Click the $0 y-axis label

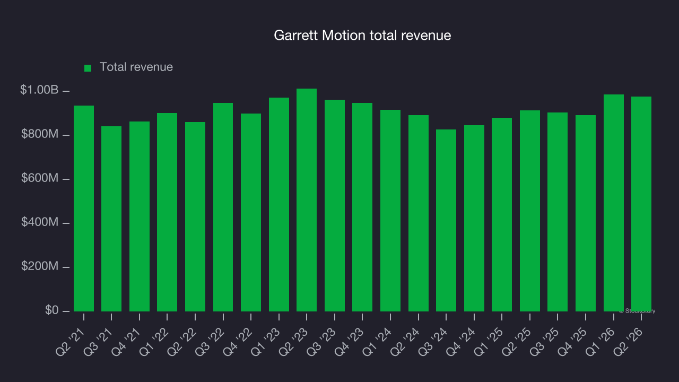[x=51, y=310]
